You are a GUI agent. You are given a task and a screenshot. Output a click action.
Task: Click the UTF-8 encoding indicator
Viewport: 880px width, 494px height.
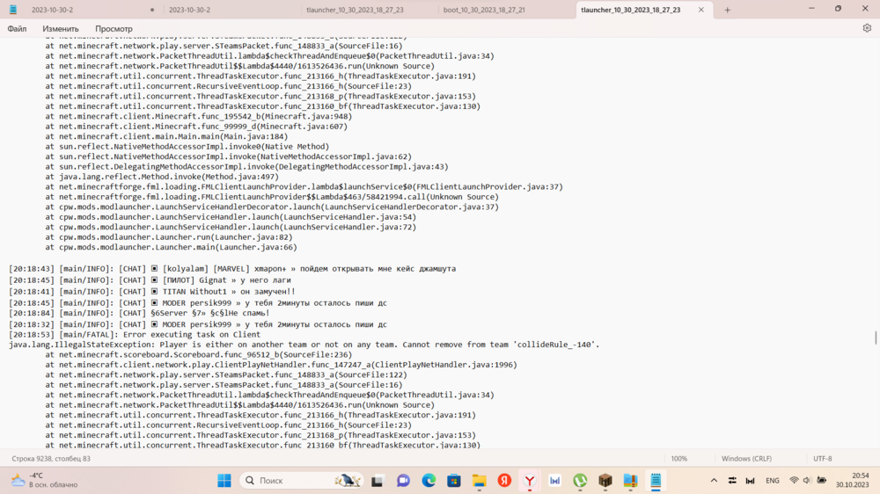click(x=823, y=459)
